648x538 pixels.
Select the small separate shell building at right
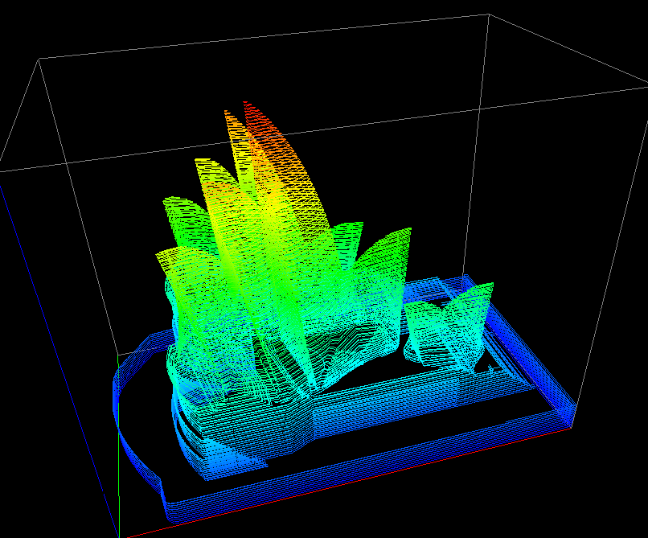tap(447, 326)
